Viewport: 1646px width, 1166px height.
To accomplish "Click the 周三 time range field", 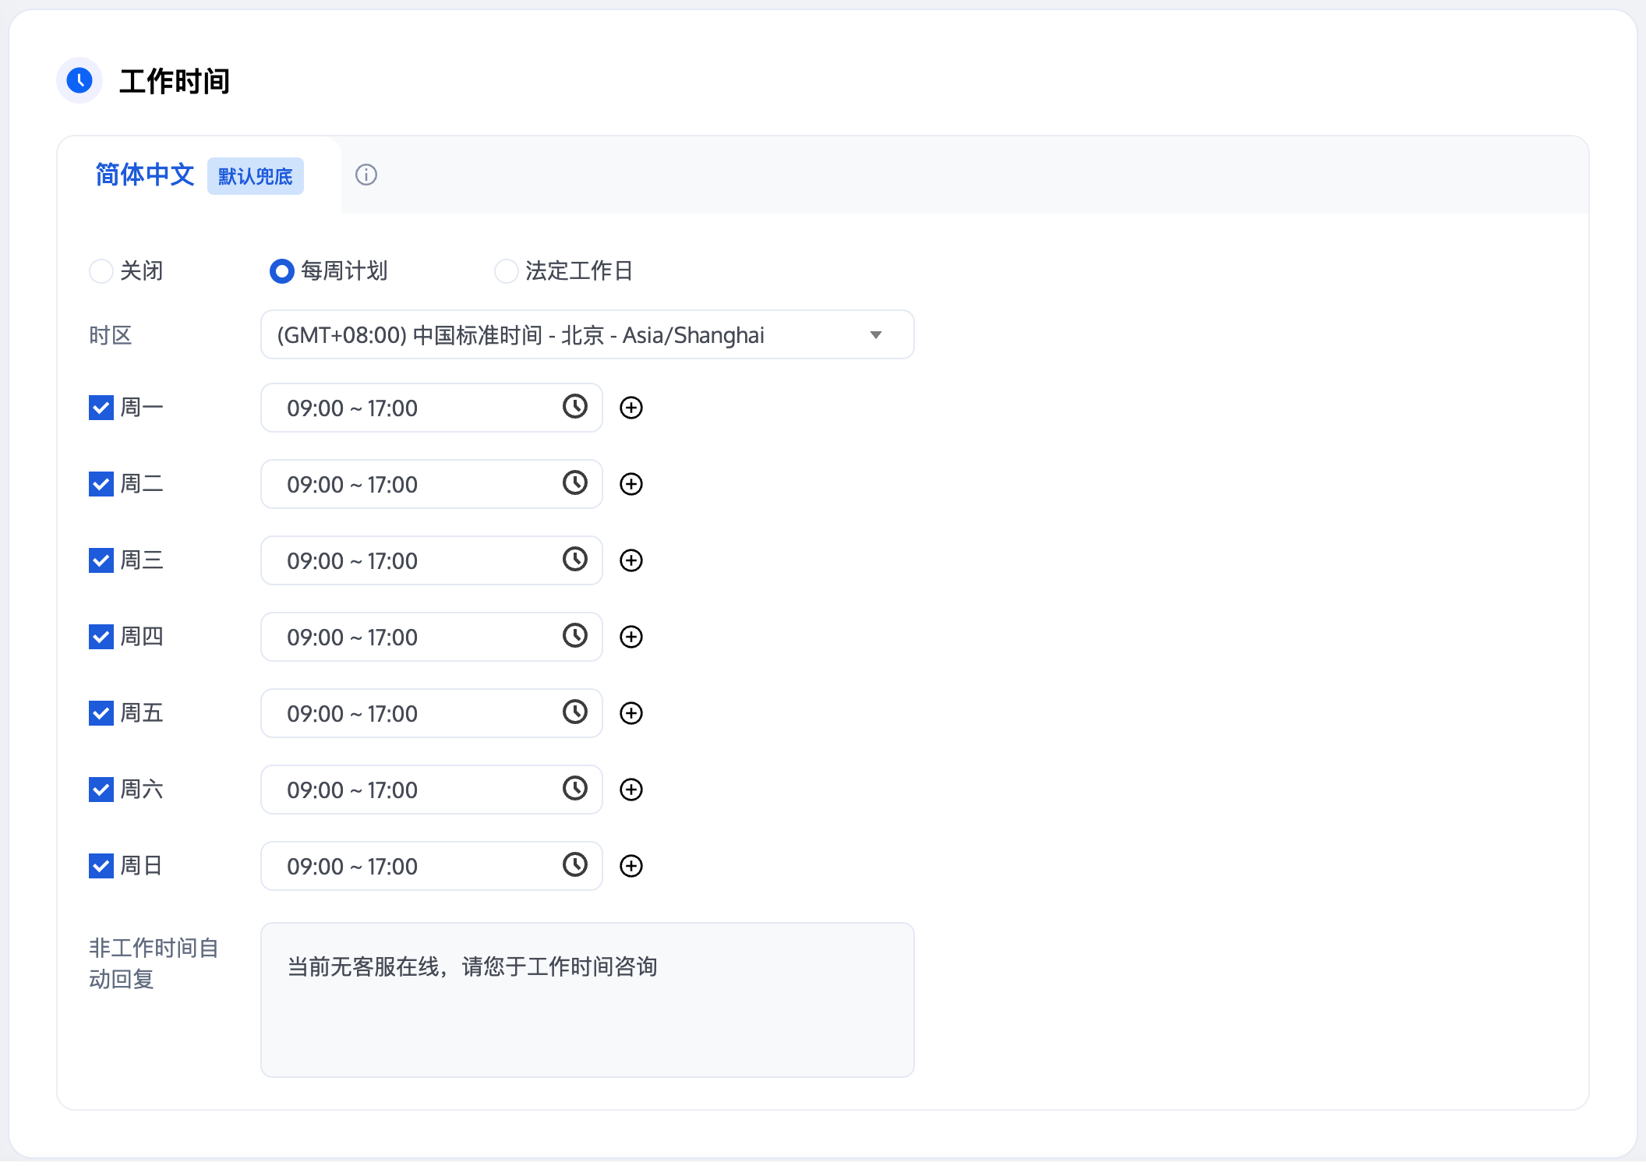I will [x=413, y=560].
